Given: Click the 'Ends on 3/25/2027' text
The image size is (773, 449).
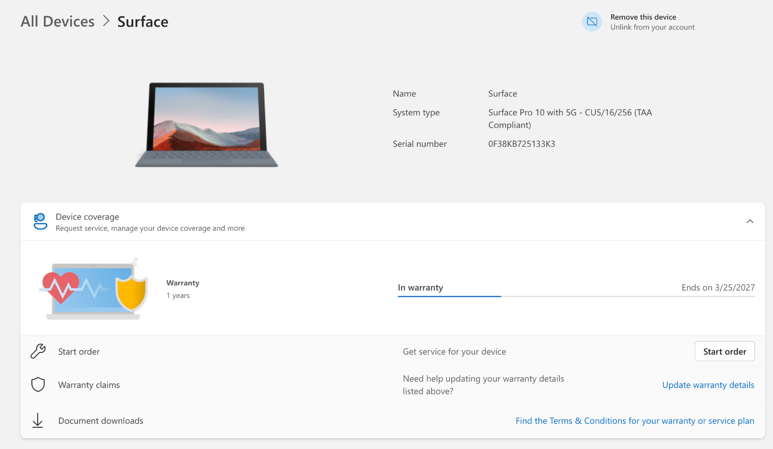Looking at the screenshot, I should pos(718,287).
